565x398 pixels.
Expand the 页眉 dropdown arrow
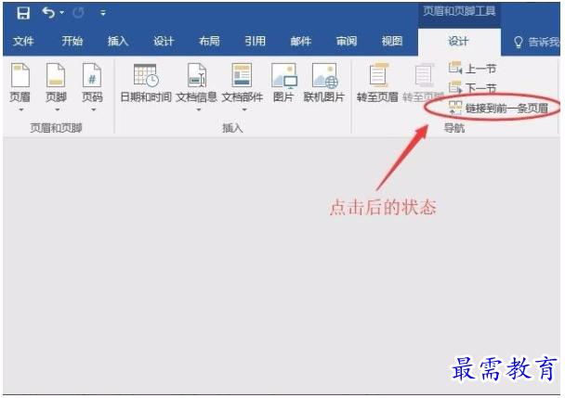[20, 109]
